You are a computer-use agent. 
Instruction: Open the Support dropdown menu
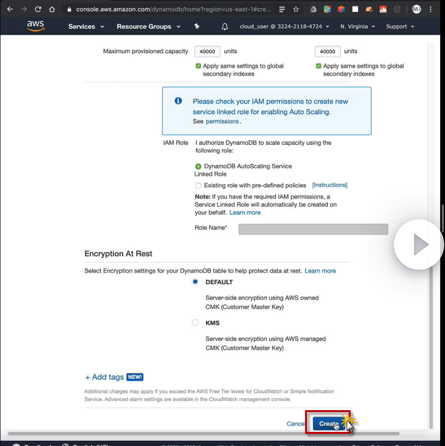pyautogui.click(x=400, y=27)
